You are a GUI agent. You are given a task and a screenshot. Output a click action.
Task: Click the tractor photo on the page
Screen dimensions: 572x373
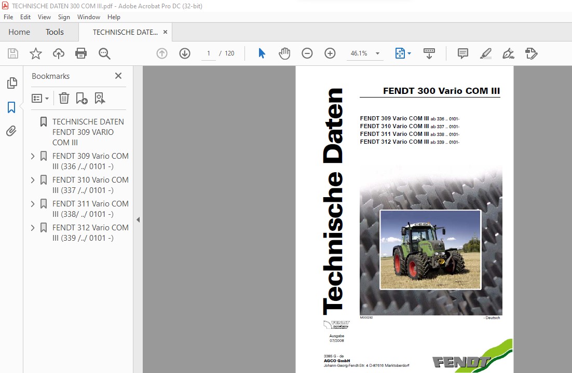point(430,250)
